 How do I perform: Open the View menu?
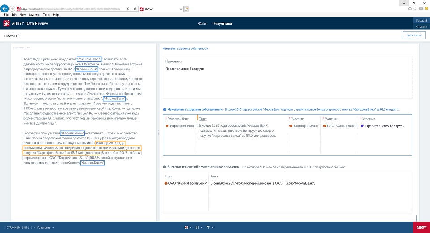pos(23,15)
